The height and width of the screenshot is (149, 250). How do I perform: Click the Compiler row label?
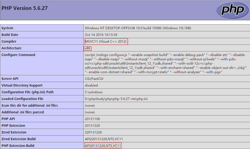[9, 42]
